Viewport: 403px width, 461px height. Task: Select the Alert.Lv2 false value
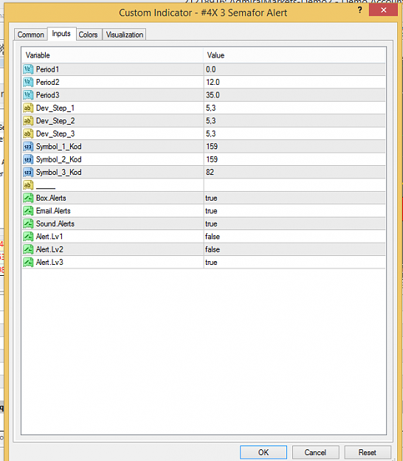click(213, 249)
